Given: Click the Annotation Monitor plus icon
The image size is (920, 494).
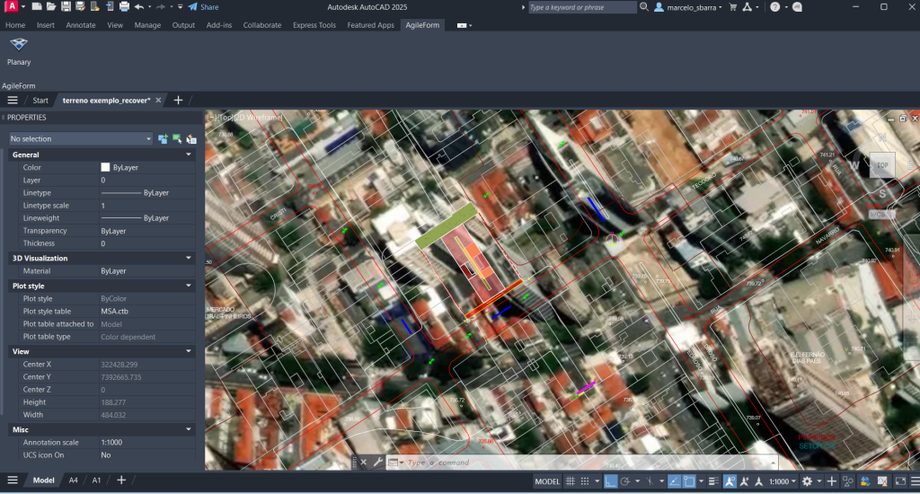Looking at the screenshot, I should pos(831,481).
